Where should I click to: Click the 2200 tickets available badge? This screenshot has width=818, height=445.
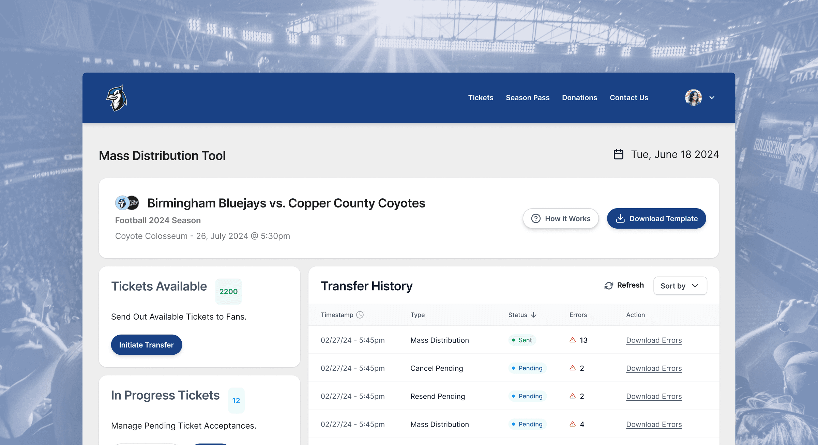coord(228,292)
